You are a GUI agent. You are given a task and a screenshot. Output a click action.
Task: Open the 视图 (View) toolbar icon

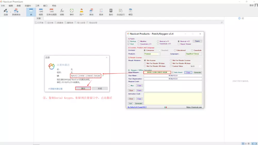41,12
